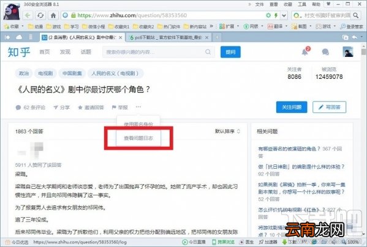
Task: Click the 知乎 logo
Action: tap(19, 52)
